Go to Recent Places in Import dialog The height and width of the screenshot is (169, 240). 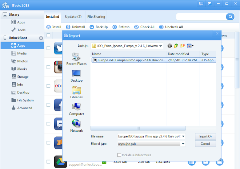(x=76, y=59)
